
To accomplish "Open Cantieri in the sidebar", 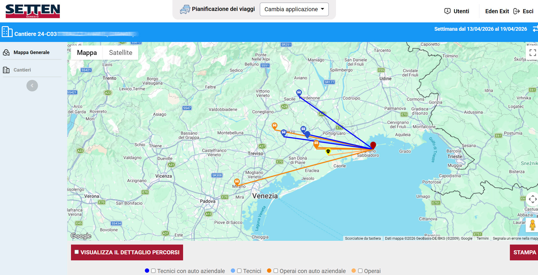I will point(22,70).
